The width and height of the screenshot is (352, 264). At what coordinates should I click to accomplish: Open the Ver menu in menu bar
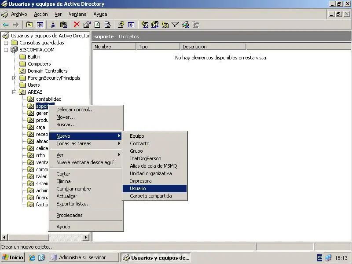[x=58, y=14]
